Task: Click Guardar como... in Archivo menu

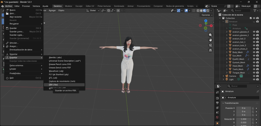Action: 24,31
